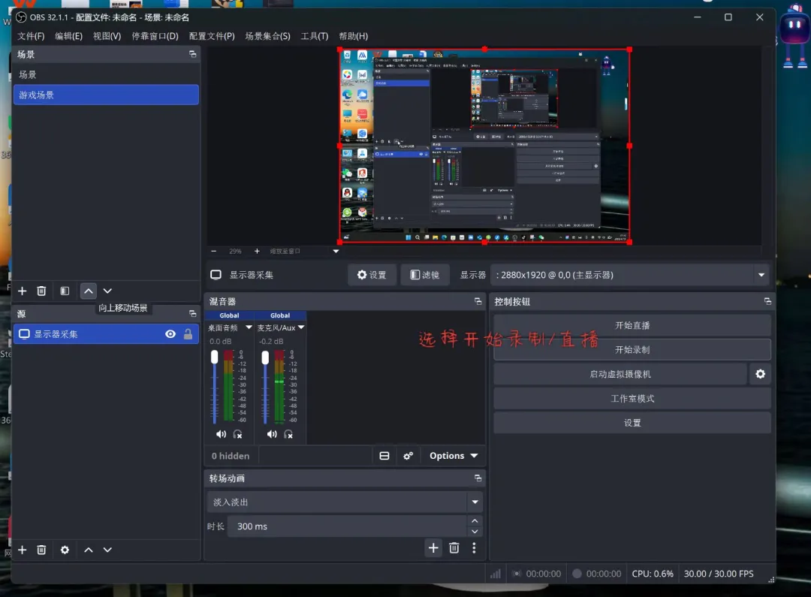
Task: Add a new source with plus icon
Action: click(23, 550)
